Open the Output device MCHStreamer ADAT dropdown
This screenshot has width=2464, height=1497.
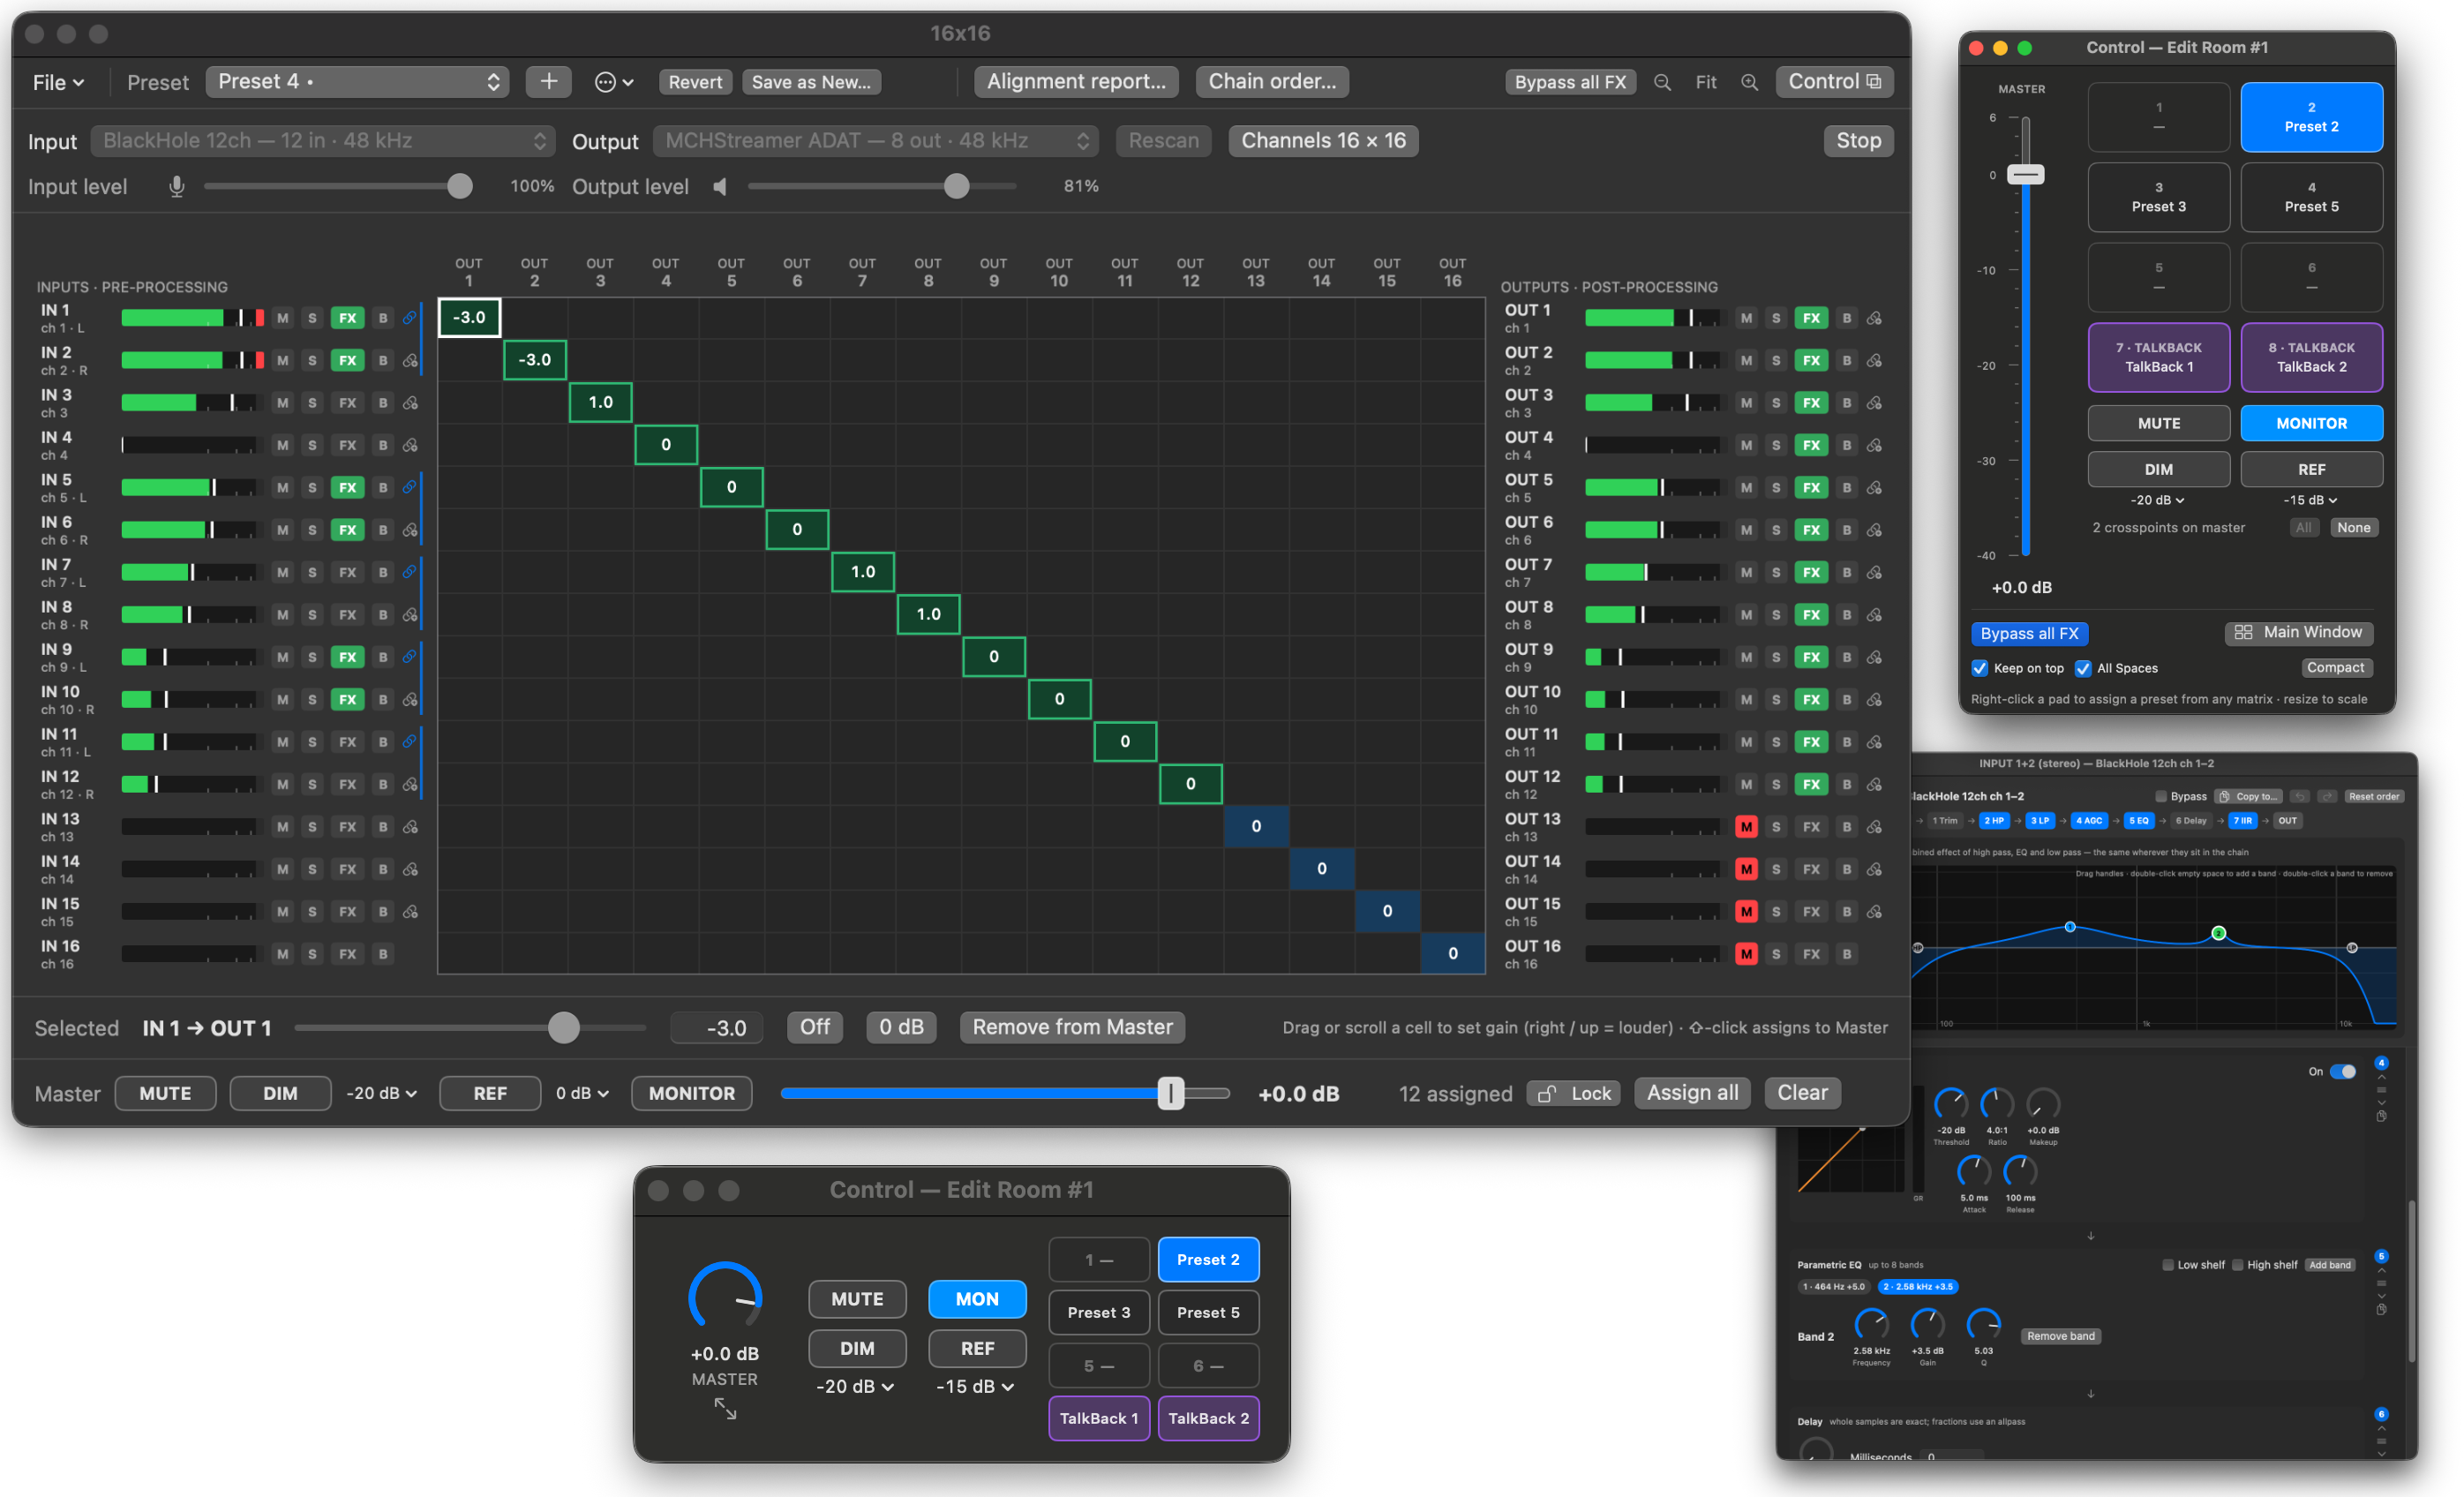[x=875, y=141]
